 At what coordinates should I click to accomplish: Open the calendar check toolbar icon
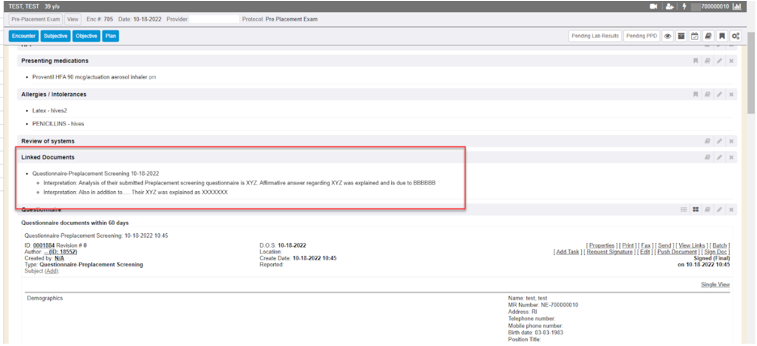click(695, 36)
